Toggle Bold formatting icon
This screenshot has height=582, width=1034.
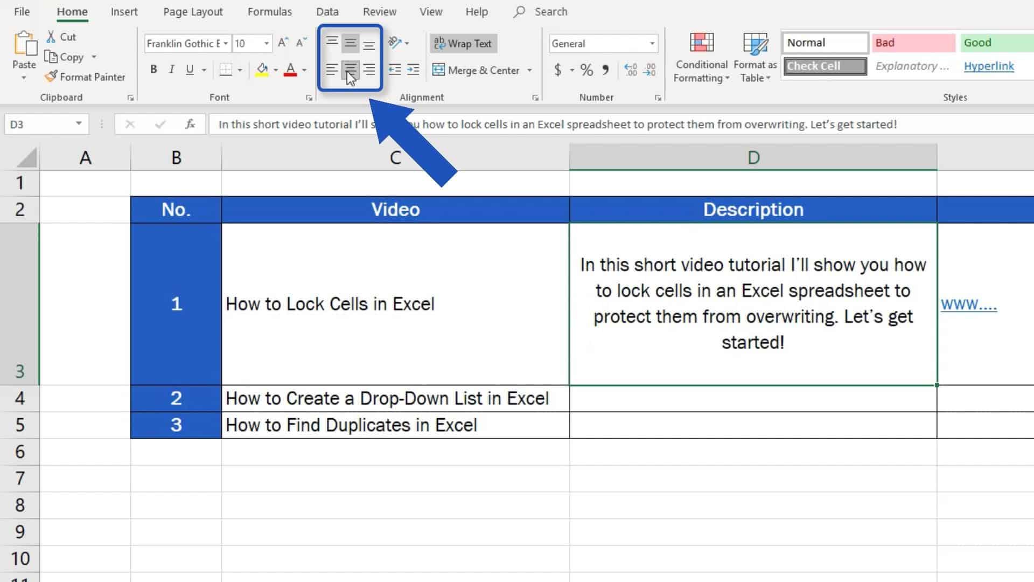click(x=153, y=70)
